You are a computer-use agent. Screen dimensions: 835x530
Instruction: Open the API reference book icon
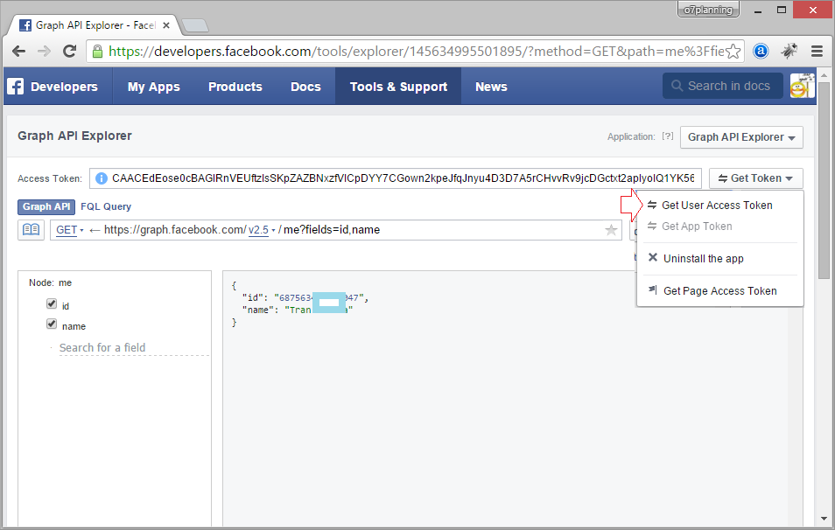click(31, 230)
